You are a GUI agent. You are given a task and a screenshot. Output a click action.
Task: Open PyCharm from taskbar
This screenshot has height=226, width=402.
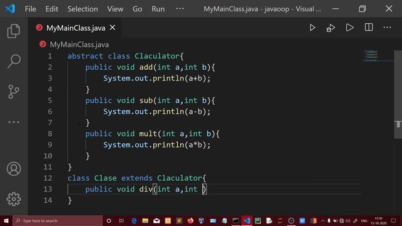(258, 220)
